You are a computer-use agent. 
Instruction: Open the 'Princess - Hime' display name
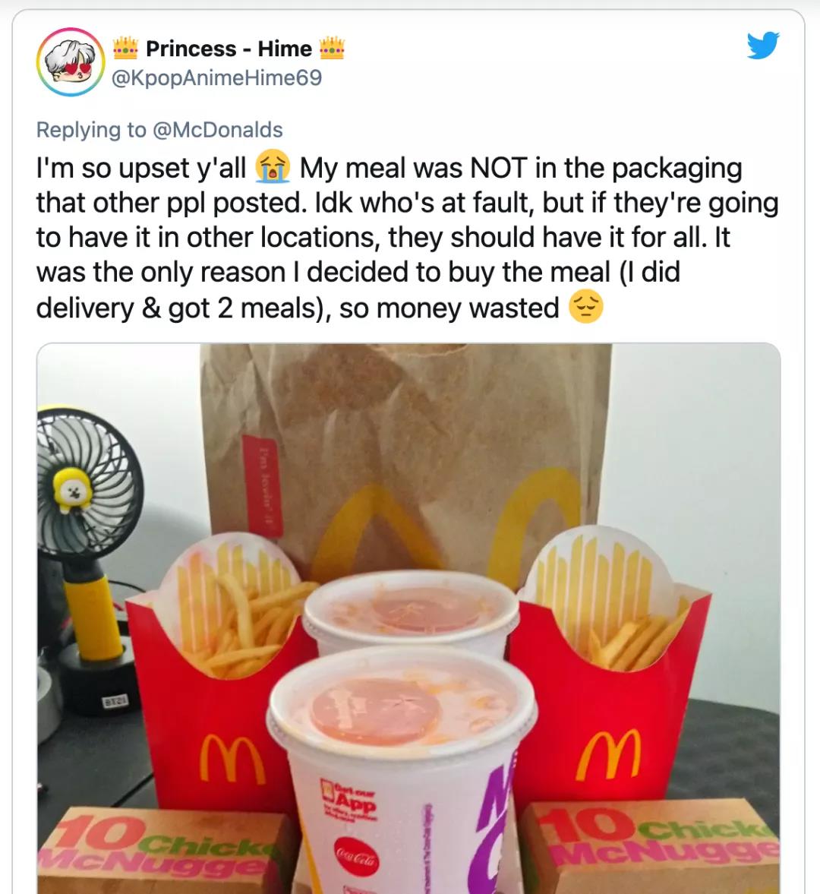[229, 49]
